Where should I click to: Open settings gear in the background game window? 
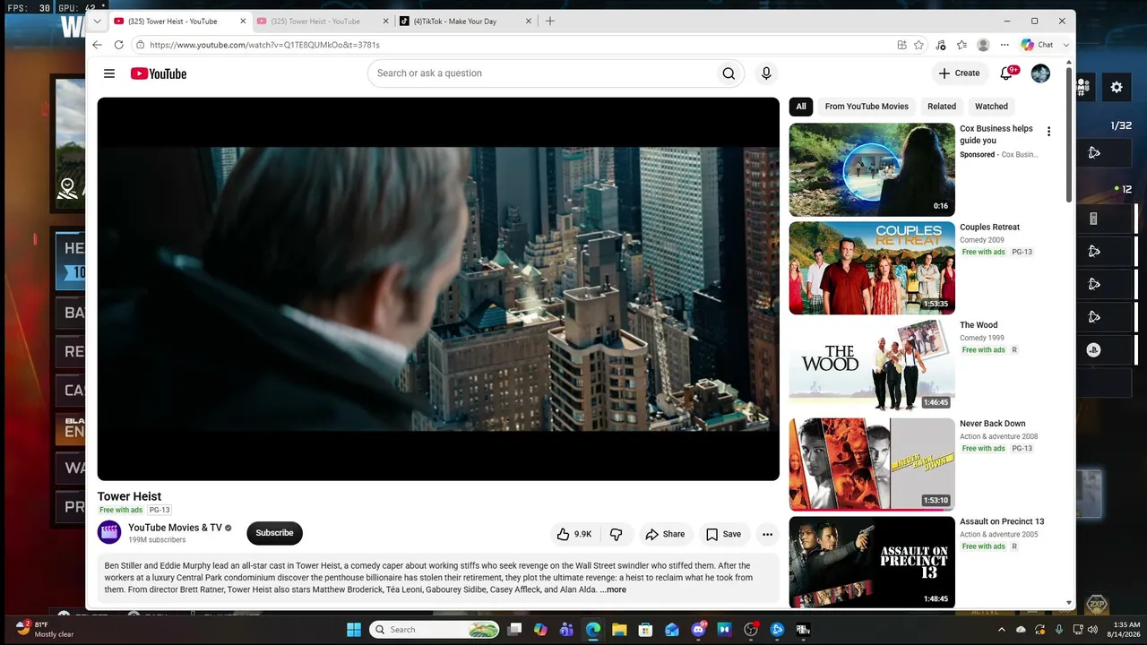click(x=1117, y=87)
